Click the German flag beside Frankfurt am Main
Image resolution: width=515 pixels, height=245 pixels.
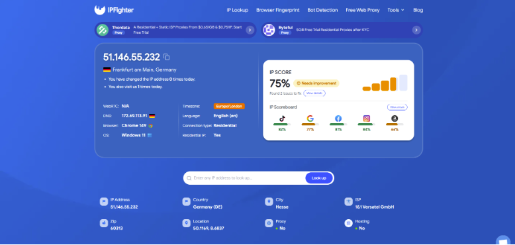click(x=107, y=70)
